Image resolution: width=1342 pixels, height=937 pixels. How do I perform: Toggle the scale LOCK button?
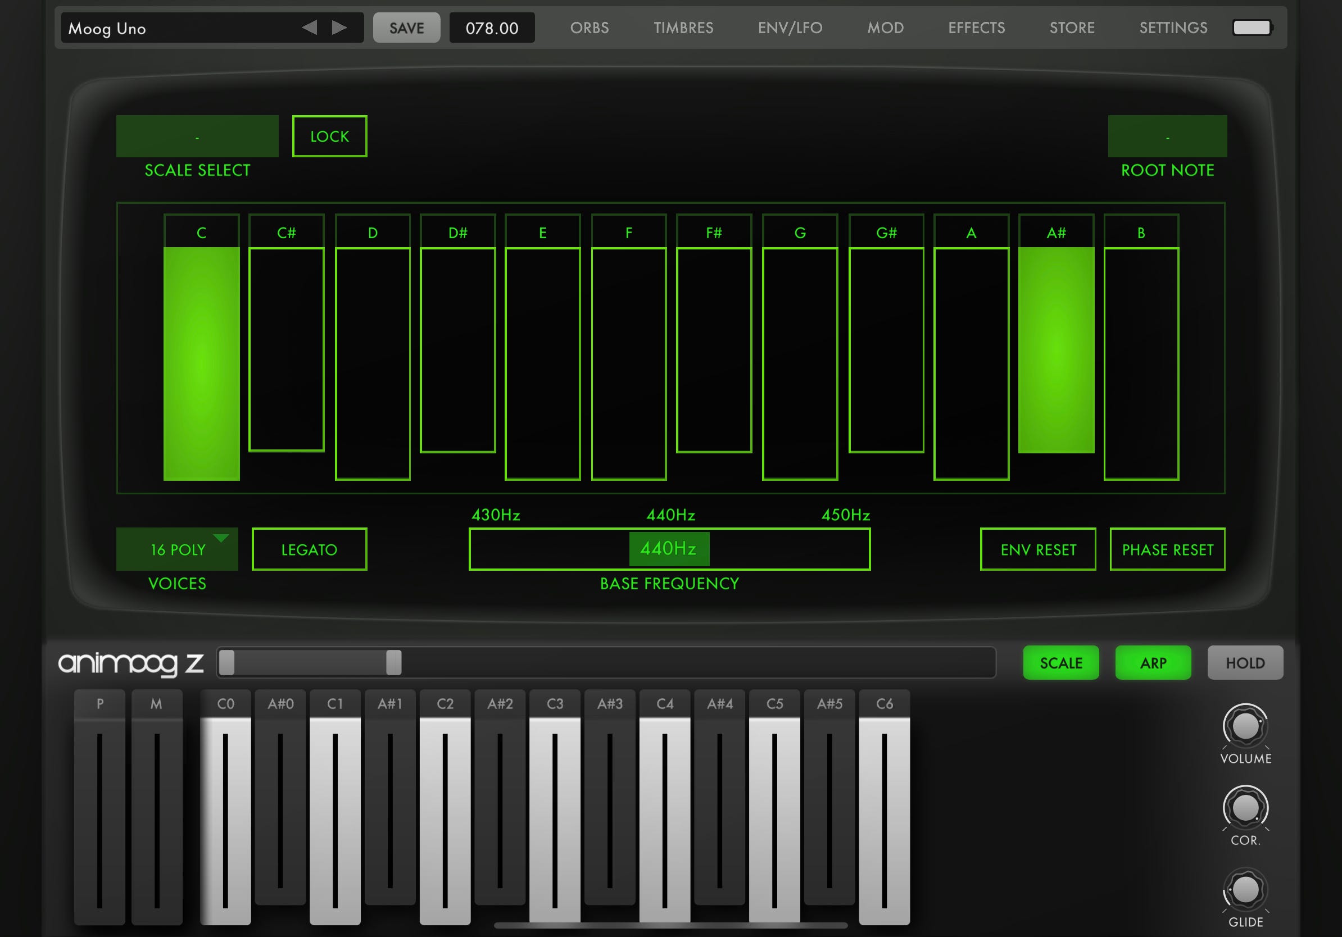click(330, 136)
